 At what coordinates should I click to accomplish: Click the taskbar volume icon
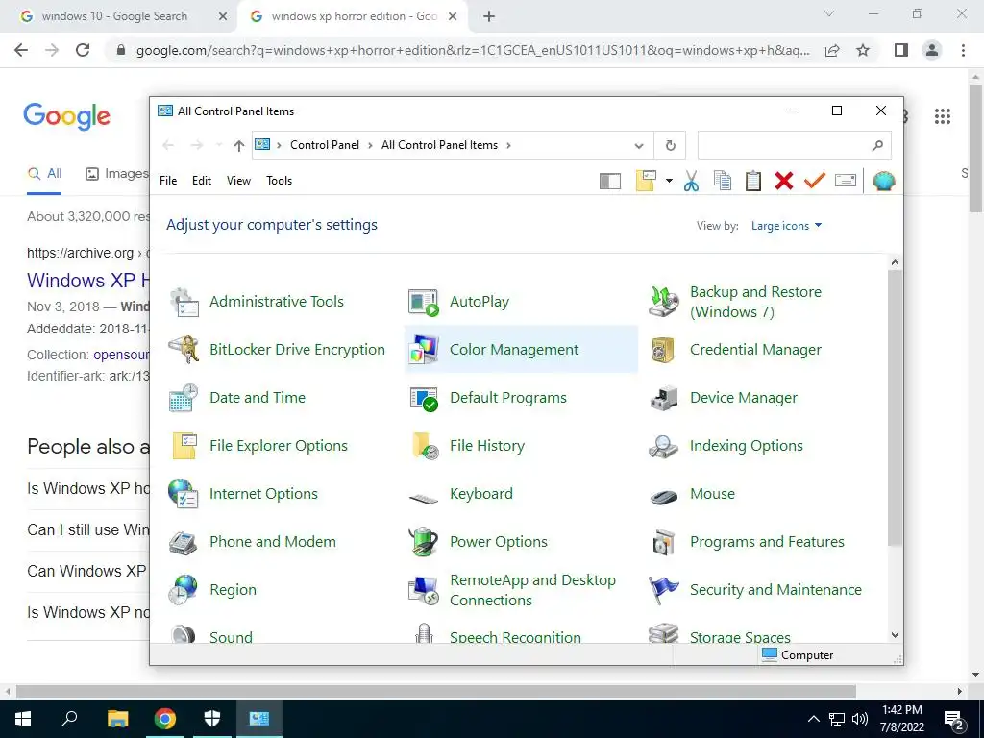click(860, 719)
